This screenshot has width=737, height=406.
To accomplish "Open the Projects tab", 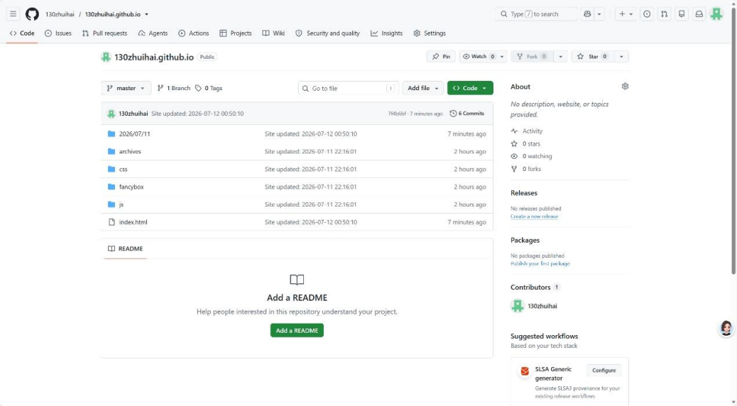I will point(236,33).
